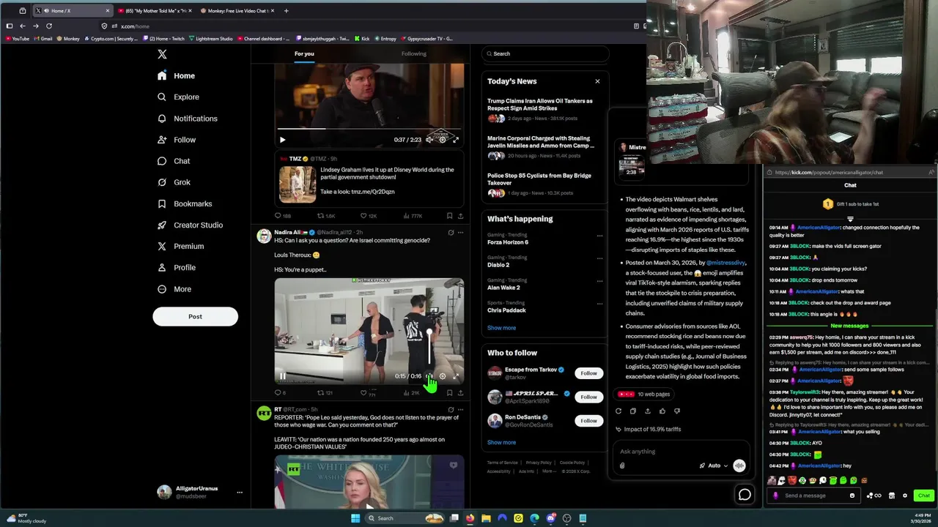
Task: Play the top podcast video
Action: (x=282, y=140)
